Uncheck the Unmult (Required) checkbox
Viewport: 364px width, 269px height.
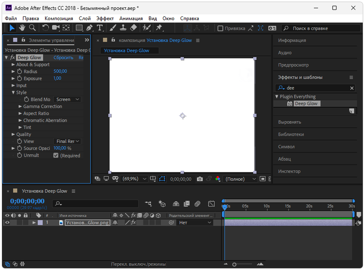coord(56,155)
